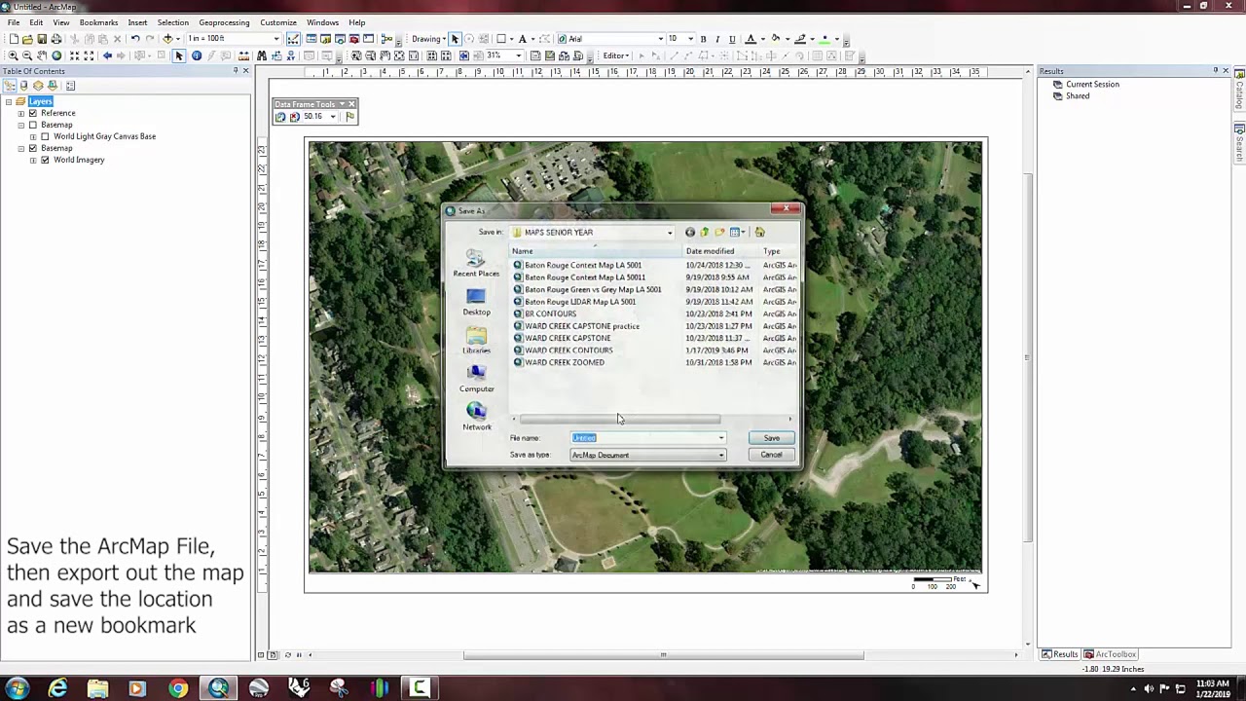Open Libraries in places sidebar
Image resolution: width=1246 pixels, height=701 pixels.
click(x=476, y=340)
